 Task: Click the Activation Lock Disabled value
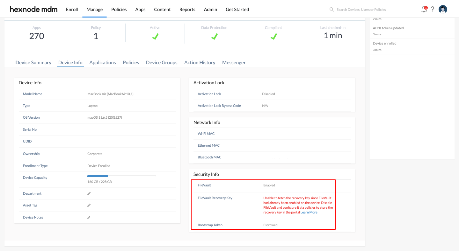coord(268,94)
